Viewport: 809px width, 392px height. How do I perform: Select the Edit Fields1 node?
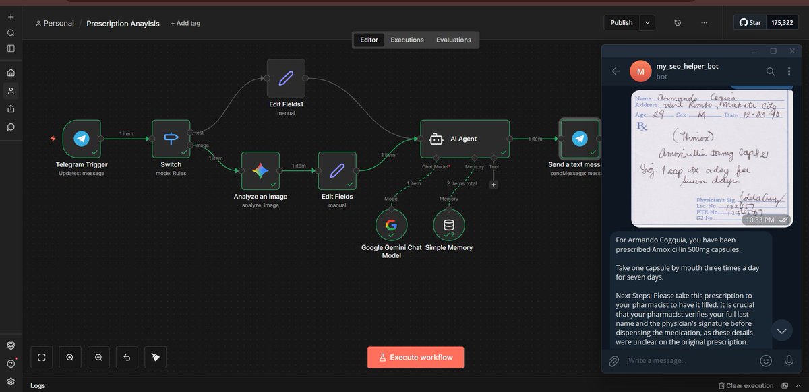[x=286, y=78]
